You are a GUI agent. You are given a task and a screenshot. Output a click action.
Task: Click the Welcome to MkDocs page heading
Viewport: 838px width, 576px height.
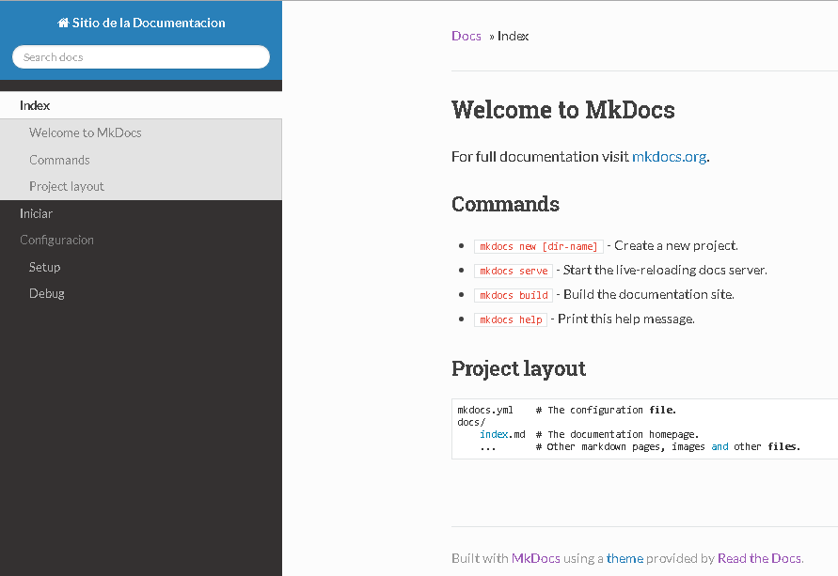click(x=562, y=109)
